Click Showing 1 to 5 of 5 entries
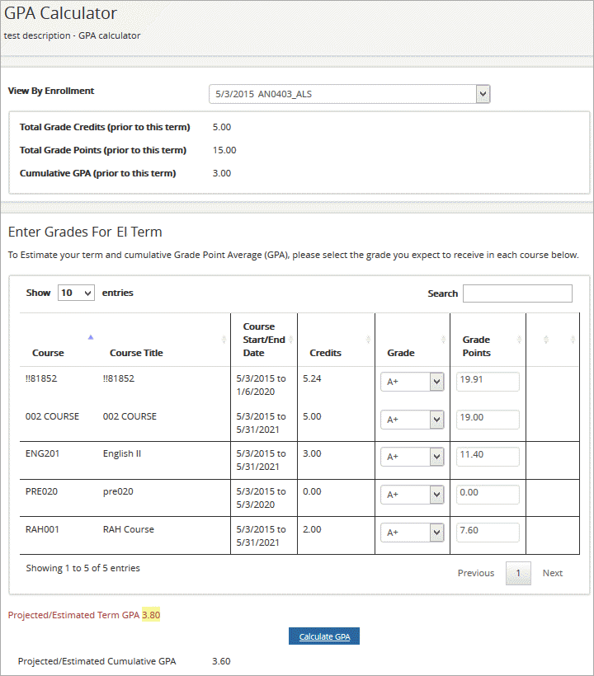The width and height of the screenshot is (594, 676). point(82,568)
